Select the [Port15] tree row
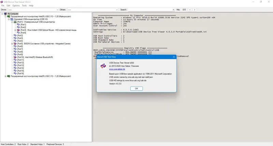The width and height of the screenshot is (273, 146). 20,71
